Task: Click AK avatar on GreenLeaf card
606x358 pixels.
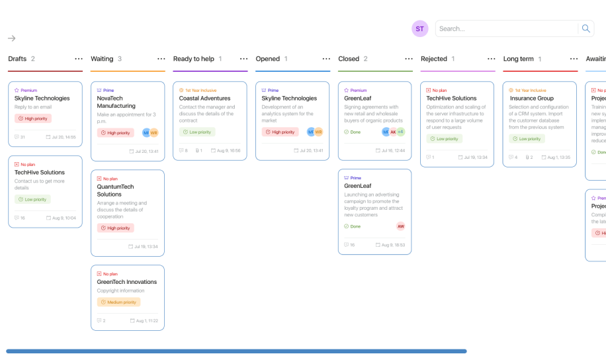Action: click(x=393, y=132)
